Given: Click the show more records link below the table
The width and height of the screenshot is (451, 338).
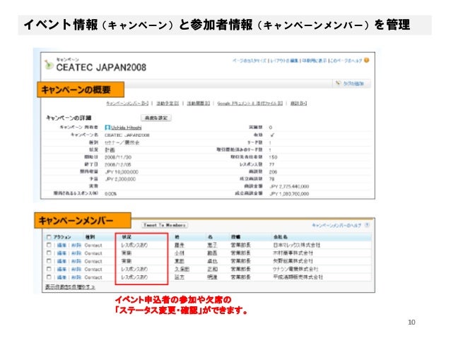Looking at the screenshot, I should click(70, 286).
